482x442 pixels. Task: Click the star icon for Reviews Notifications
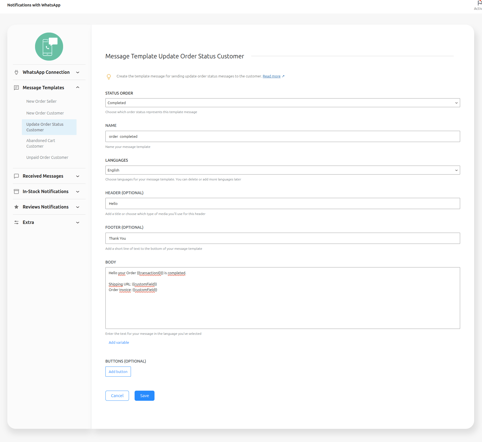pyautogui.click(x=17, y=207)
